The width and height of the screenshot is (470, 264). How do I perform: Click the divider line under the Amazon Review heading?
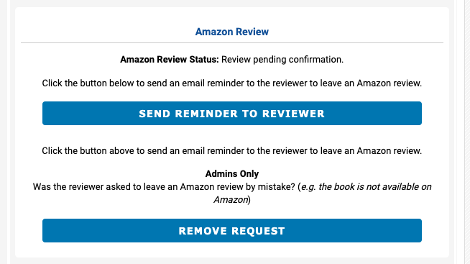point(232,43)
